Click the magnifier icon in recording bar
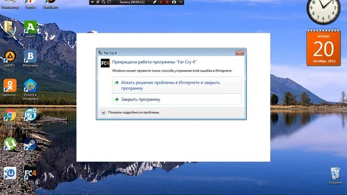The height and width of the screenshot is (195, 347). click(104, 2)
